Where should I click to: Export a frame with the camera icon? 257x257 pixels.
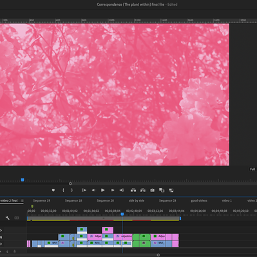[x=152, y=190]
